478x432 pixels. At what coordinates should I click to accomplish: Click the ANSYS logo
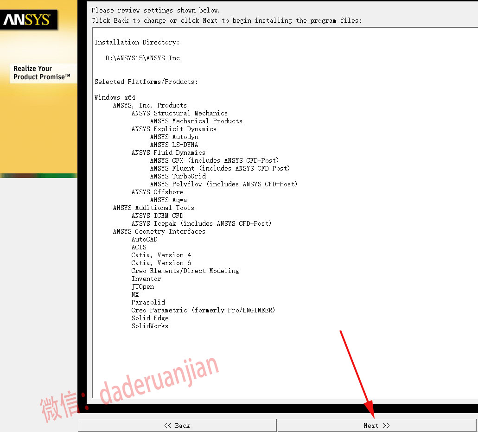tap(29, 20)
